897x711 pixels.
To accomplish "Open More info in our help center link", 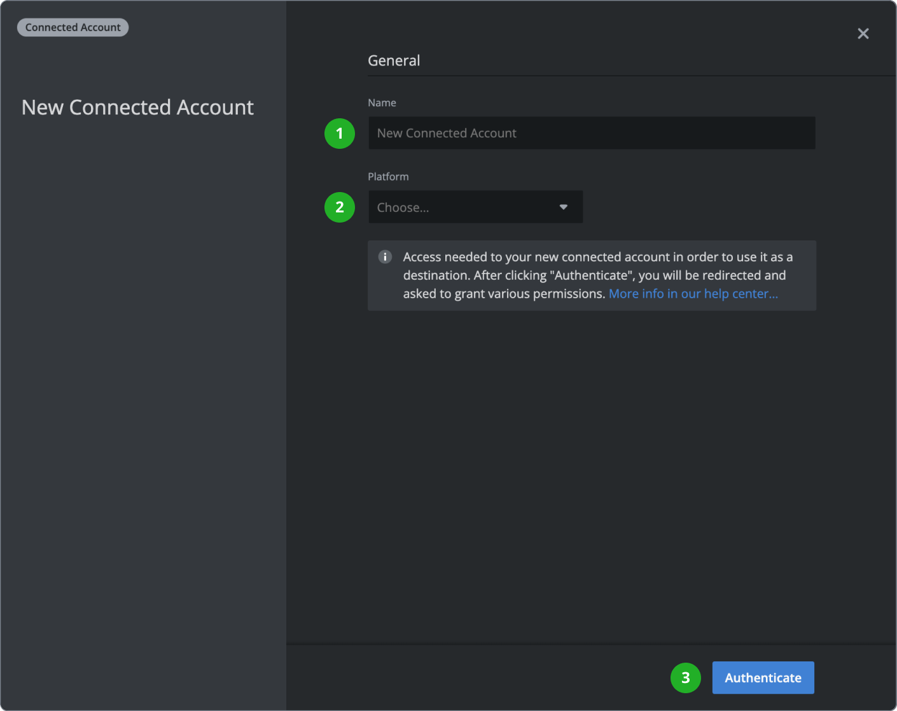I will (693, 293).
